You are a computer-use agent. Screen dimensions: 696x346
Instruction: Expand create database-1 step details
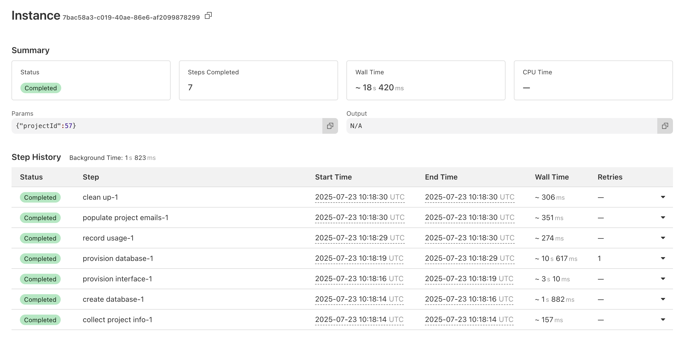(663, 299)
